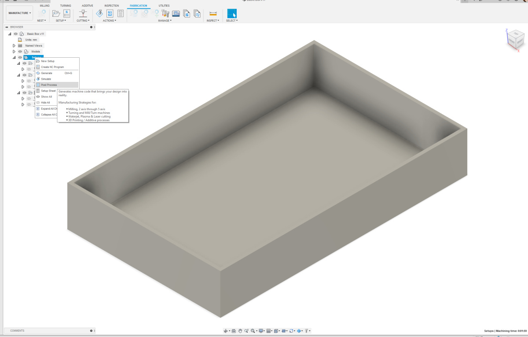Choose Create NC Program from context menu
The image size is (528, 337).
(x=57, y=67)
